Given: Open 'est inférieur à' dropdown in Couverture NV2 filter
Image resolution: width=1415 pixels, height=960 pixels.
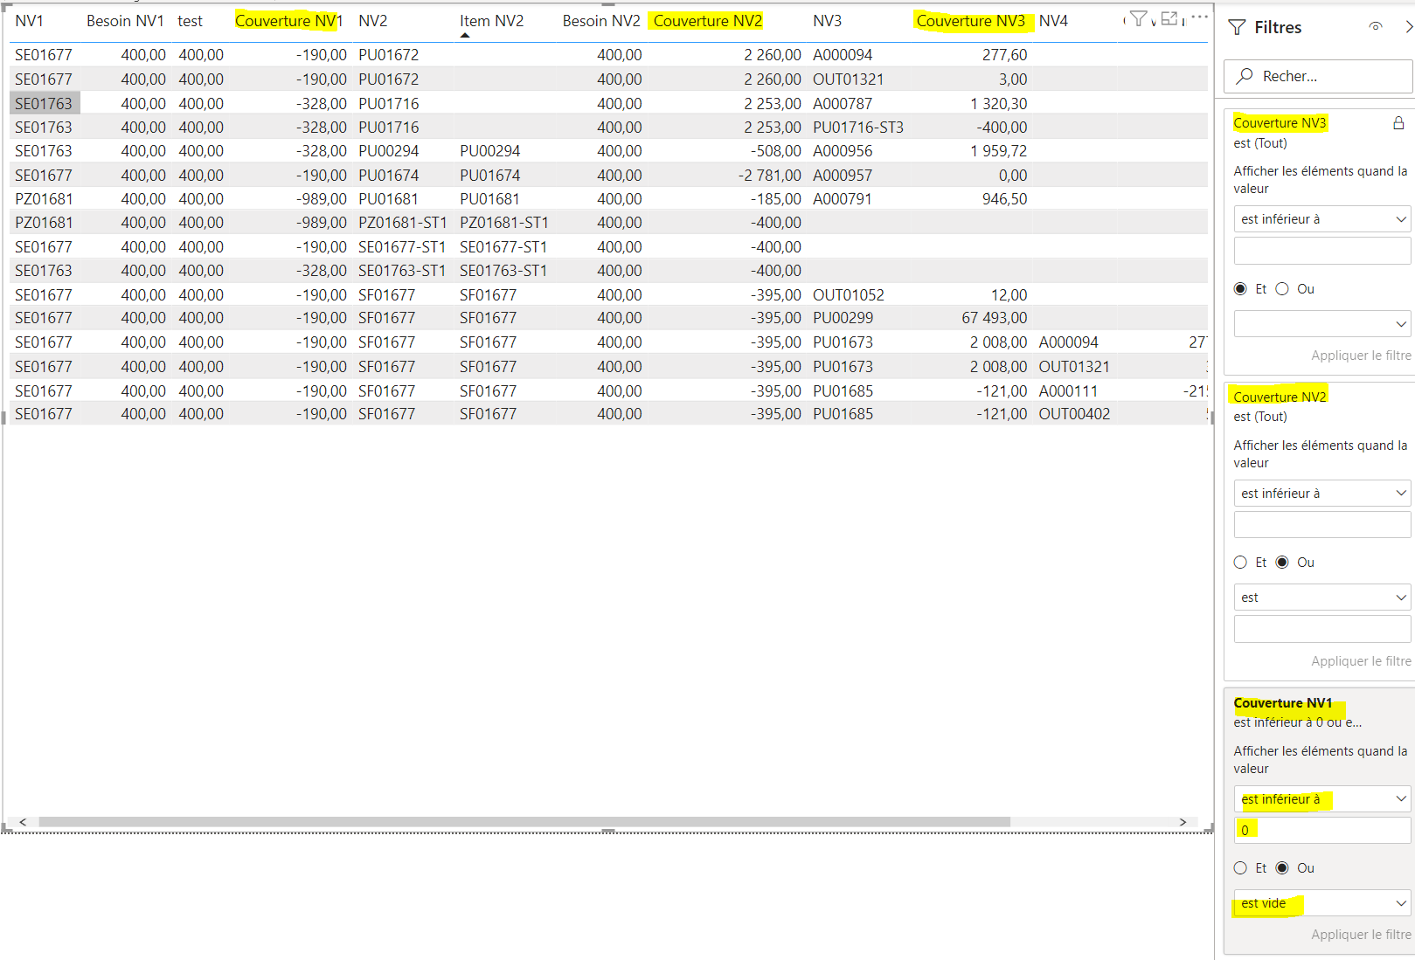Looking at the screenshot, I should (1322, 494).
